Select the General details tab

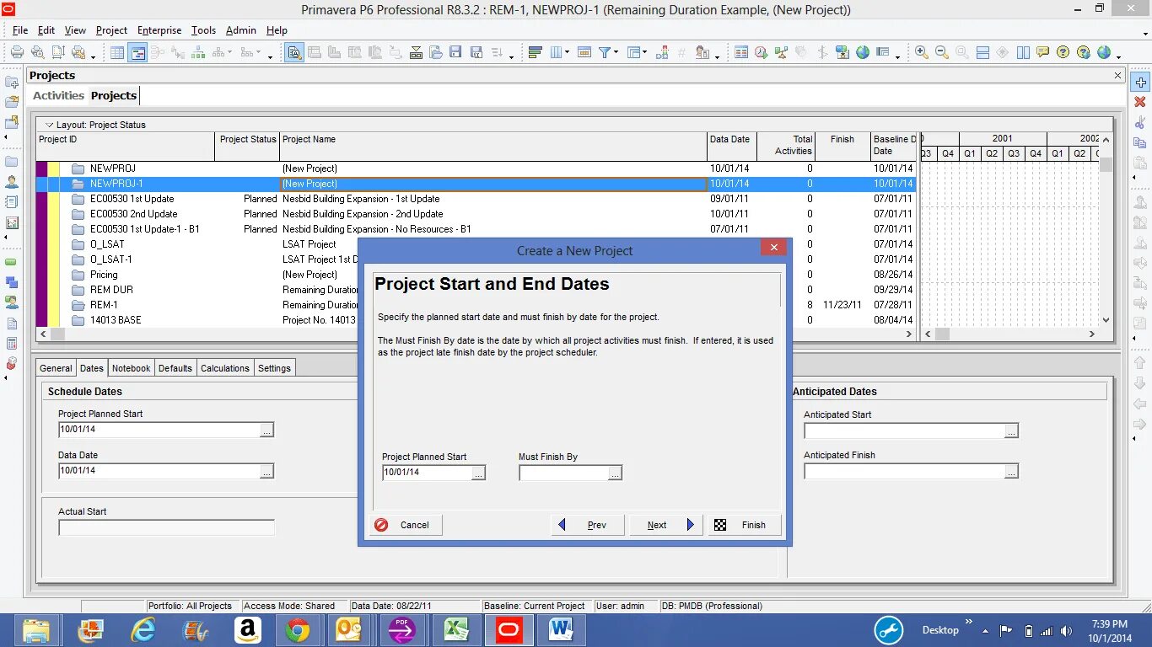click(x=56, y=368)
